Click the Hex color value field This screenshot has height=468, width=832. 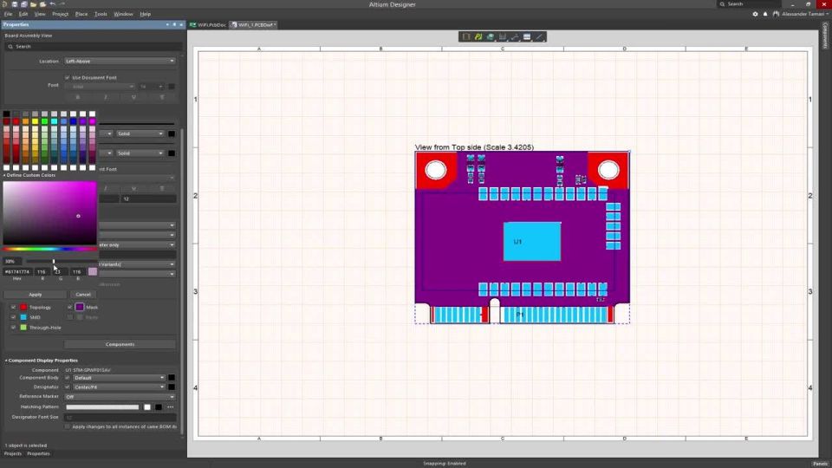click(x=17, y=271)
